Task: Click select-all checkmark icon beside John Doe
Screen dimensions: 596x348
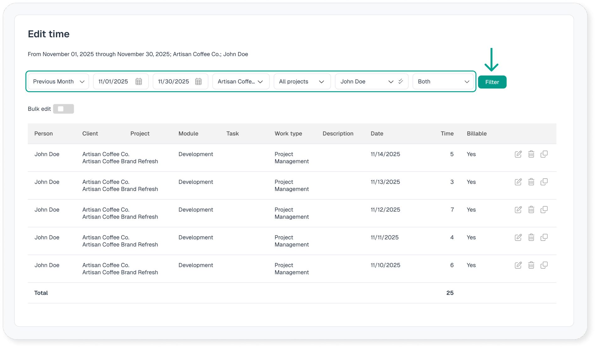Action: [x=400, y=82]
